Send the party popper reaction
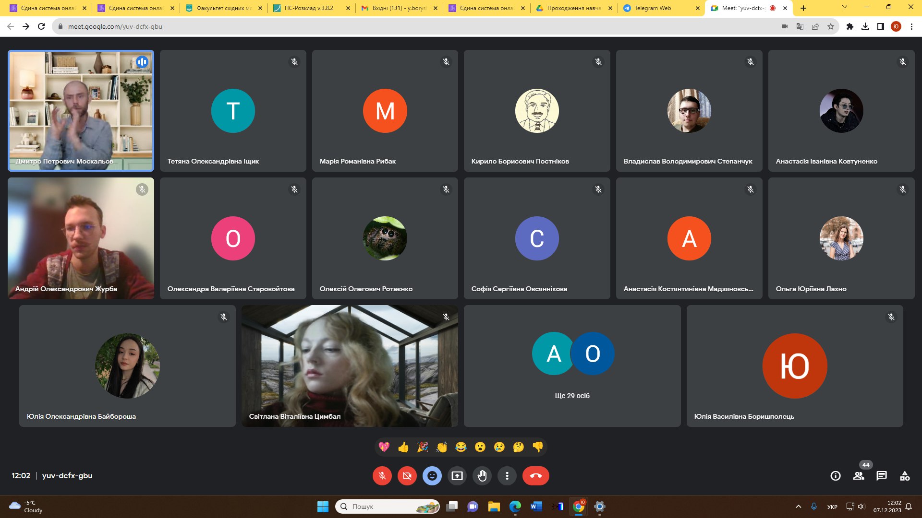 pyautogui.click(x=423, y=447)
